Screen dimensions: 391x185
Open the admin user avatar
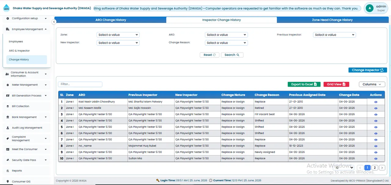(x=370, y=8)
